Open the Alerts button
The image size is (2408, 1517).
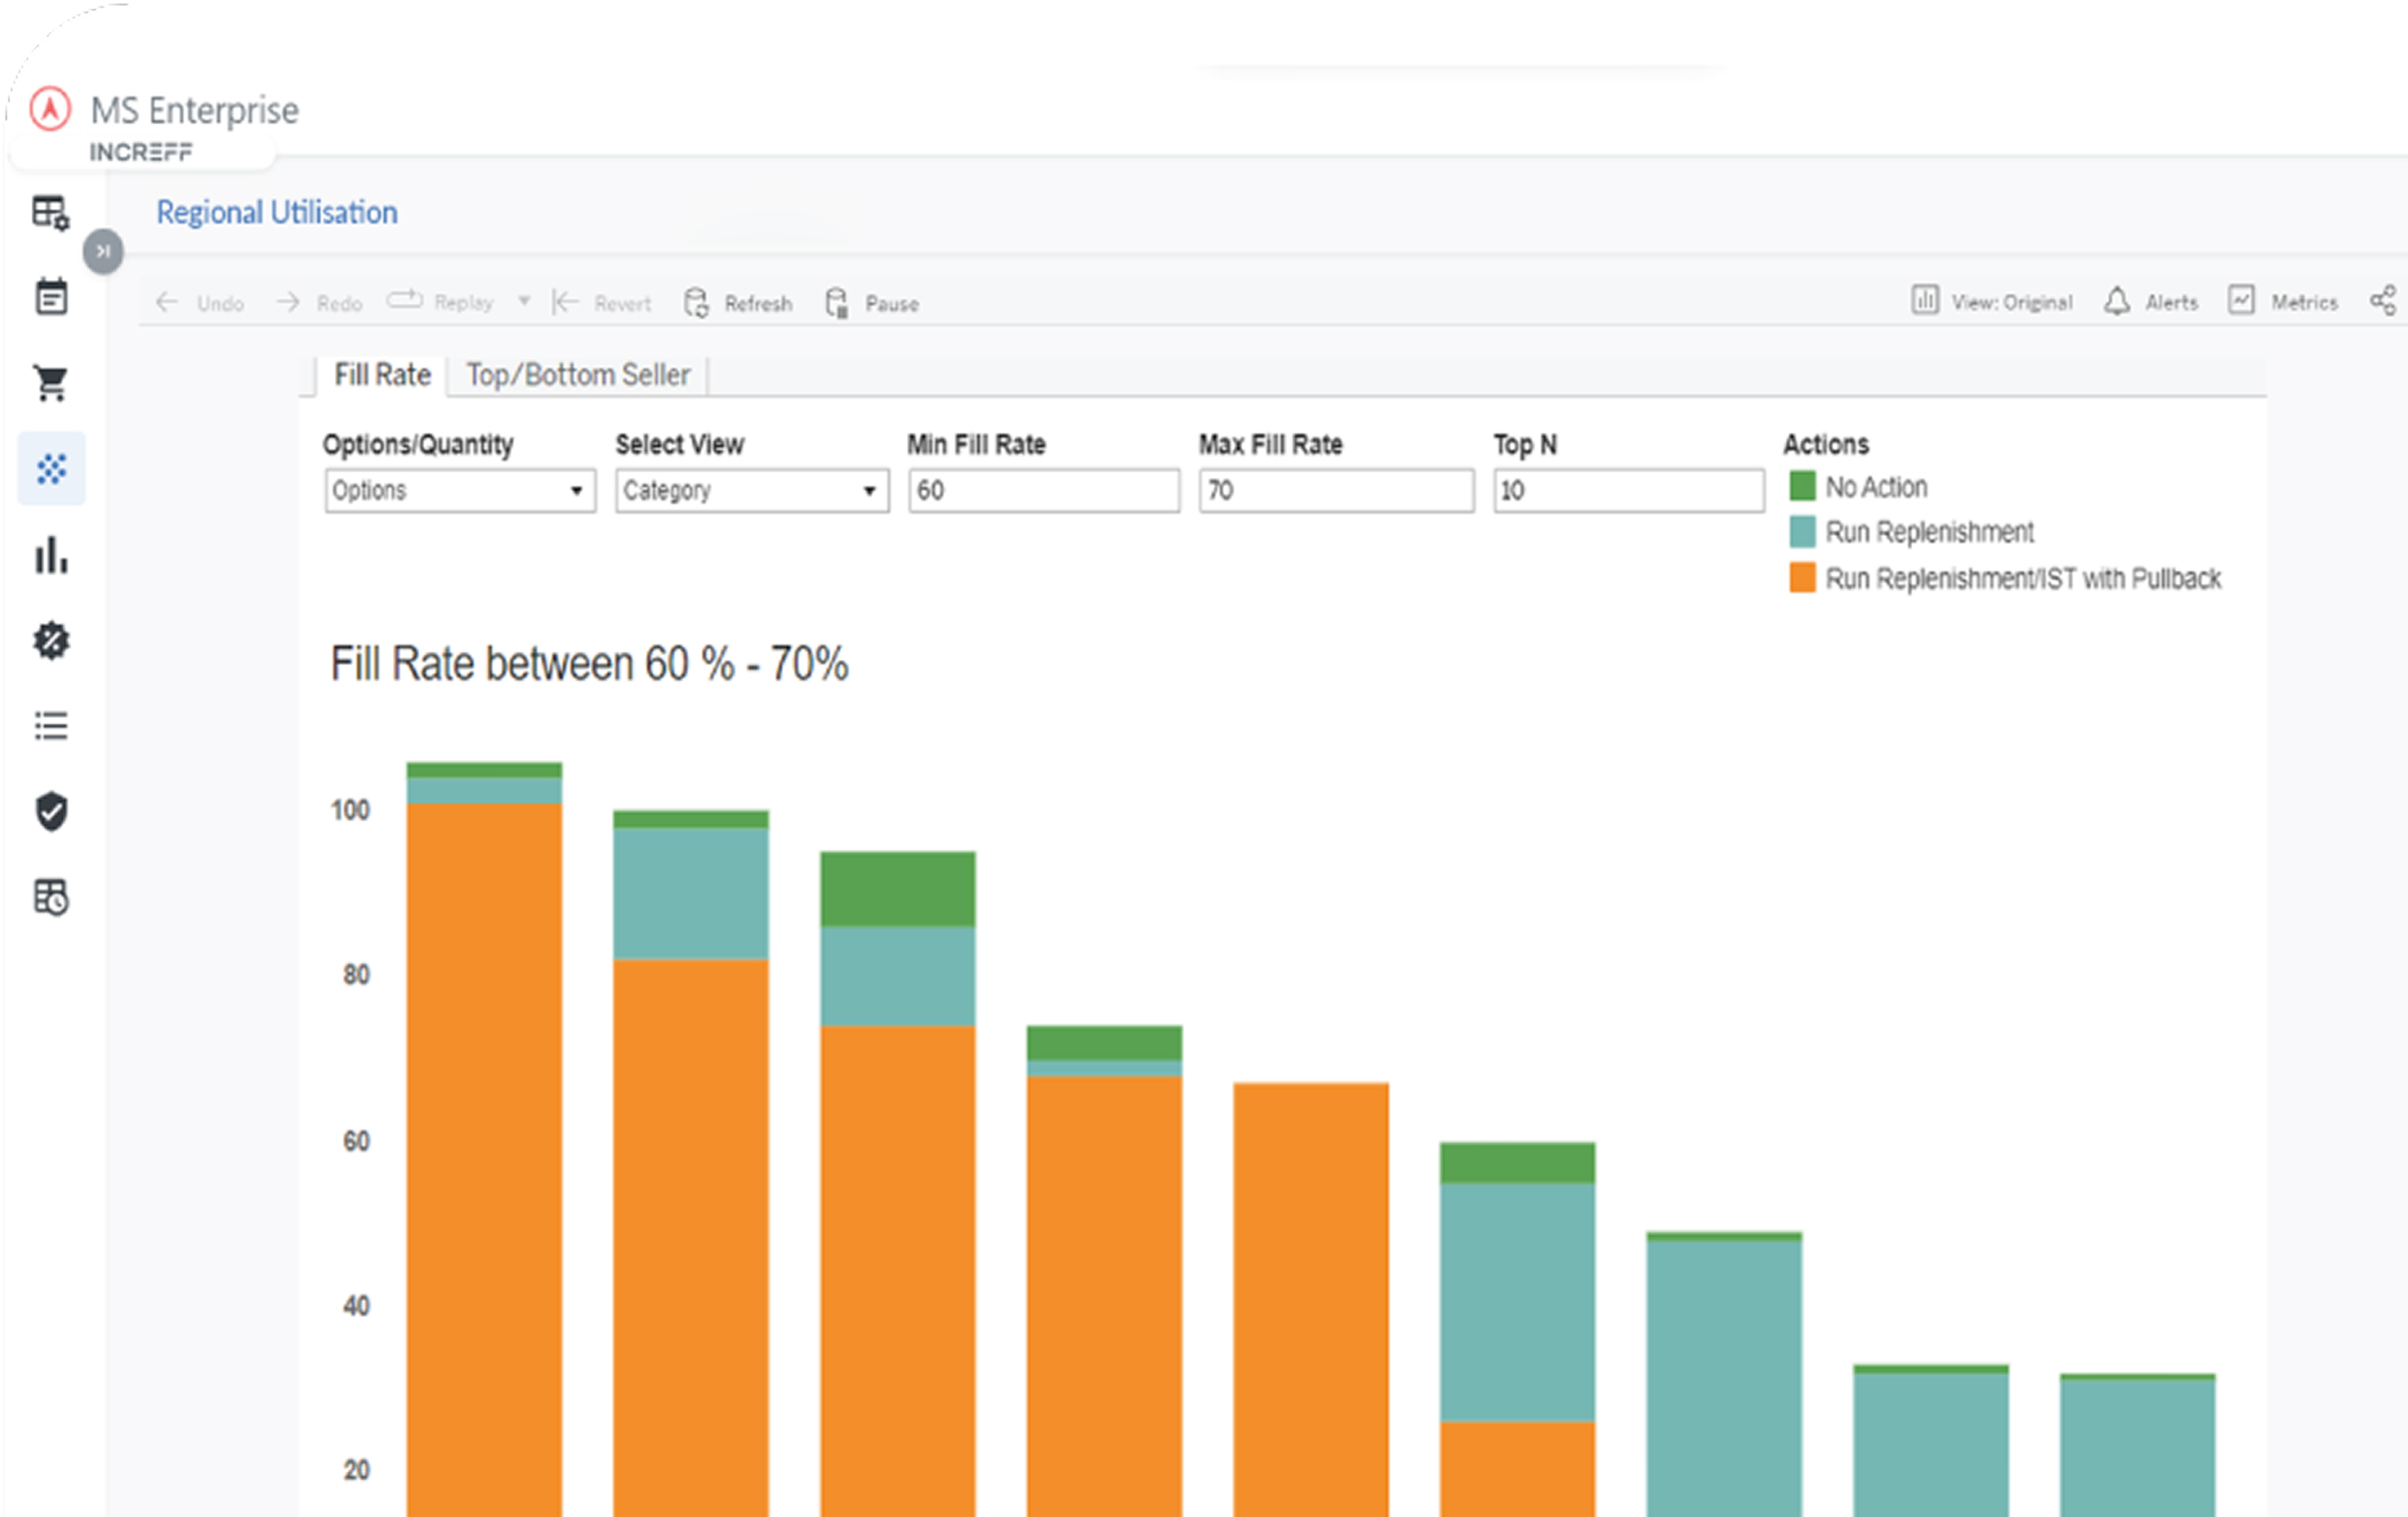tap(2150, 302)
